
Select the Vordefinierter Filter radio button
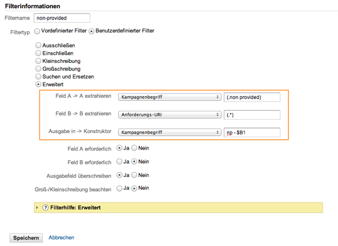37,31
